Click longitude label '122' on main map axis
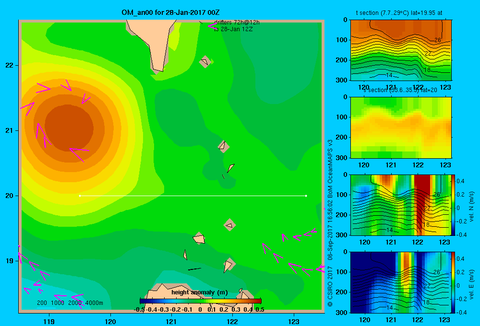 pos(232,322)
